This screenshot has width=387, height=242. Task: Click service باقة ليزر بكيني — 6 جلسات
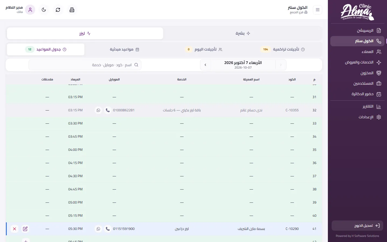click(x=182, y=110)
